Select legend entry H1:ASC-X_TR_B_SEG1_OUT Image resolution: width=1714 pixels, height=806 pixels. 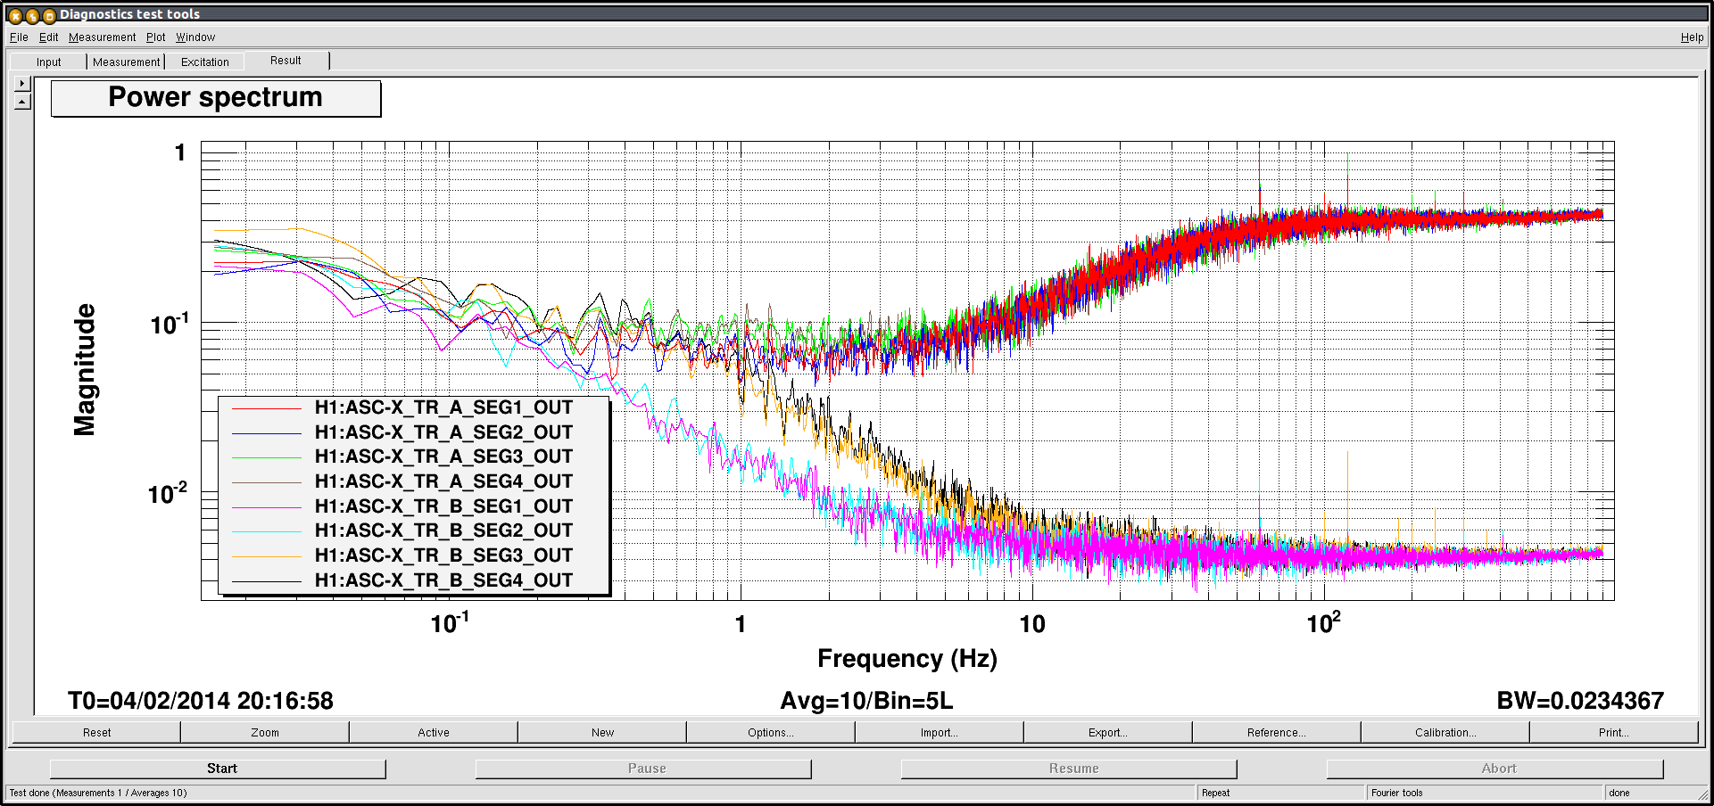[x=443, y=506]
